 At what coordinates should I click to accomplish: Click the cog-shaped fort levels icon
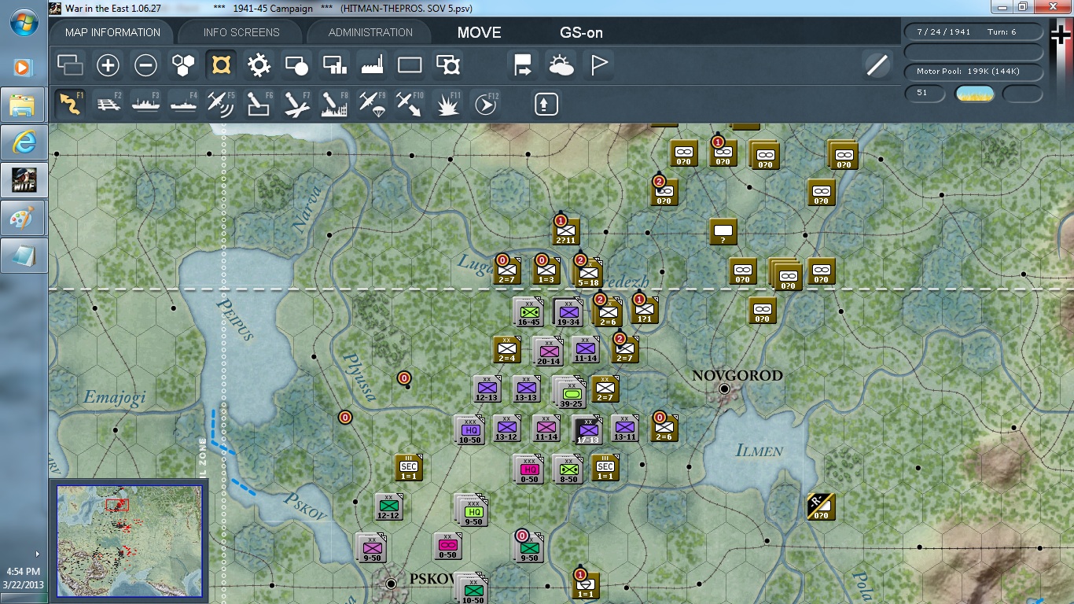point(259,65)
